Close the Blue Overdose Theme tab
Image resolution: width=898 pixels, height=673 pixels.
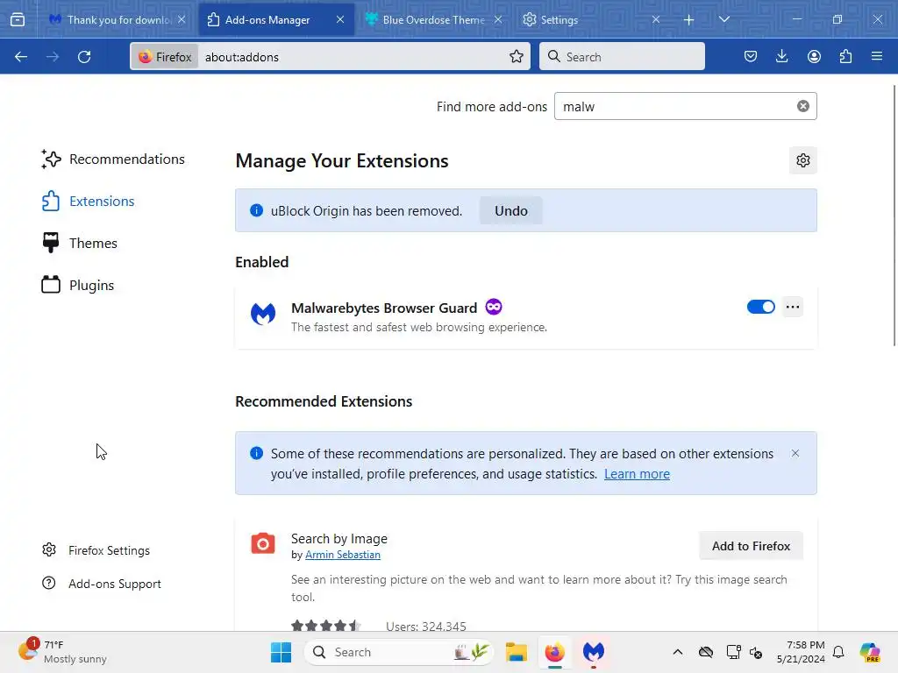498,19
